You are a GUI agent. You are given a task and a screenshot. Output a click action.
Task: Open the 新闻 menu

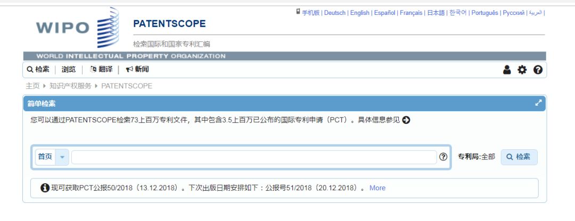(x=137, y=69)
